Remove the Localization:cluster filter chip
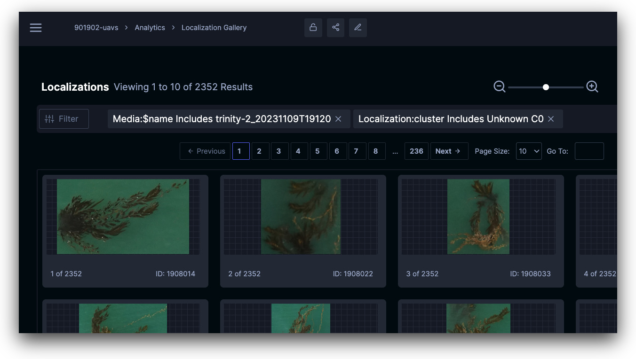The image size is (636, 359). pos(551,119)
